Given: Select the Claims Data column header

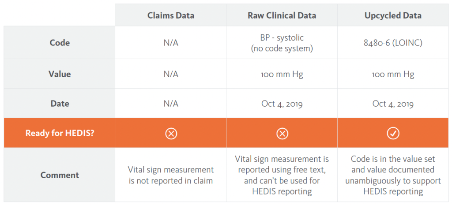Looking at the screenshot, I should pos(171,15).
